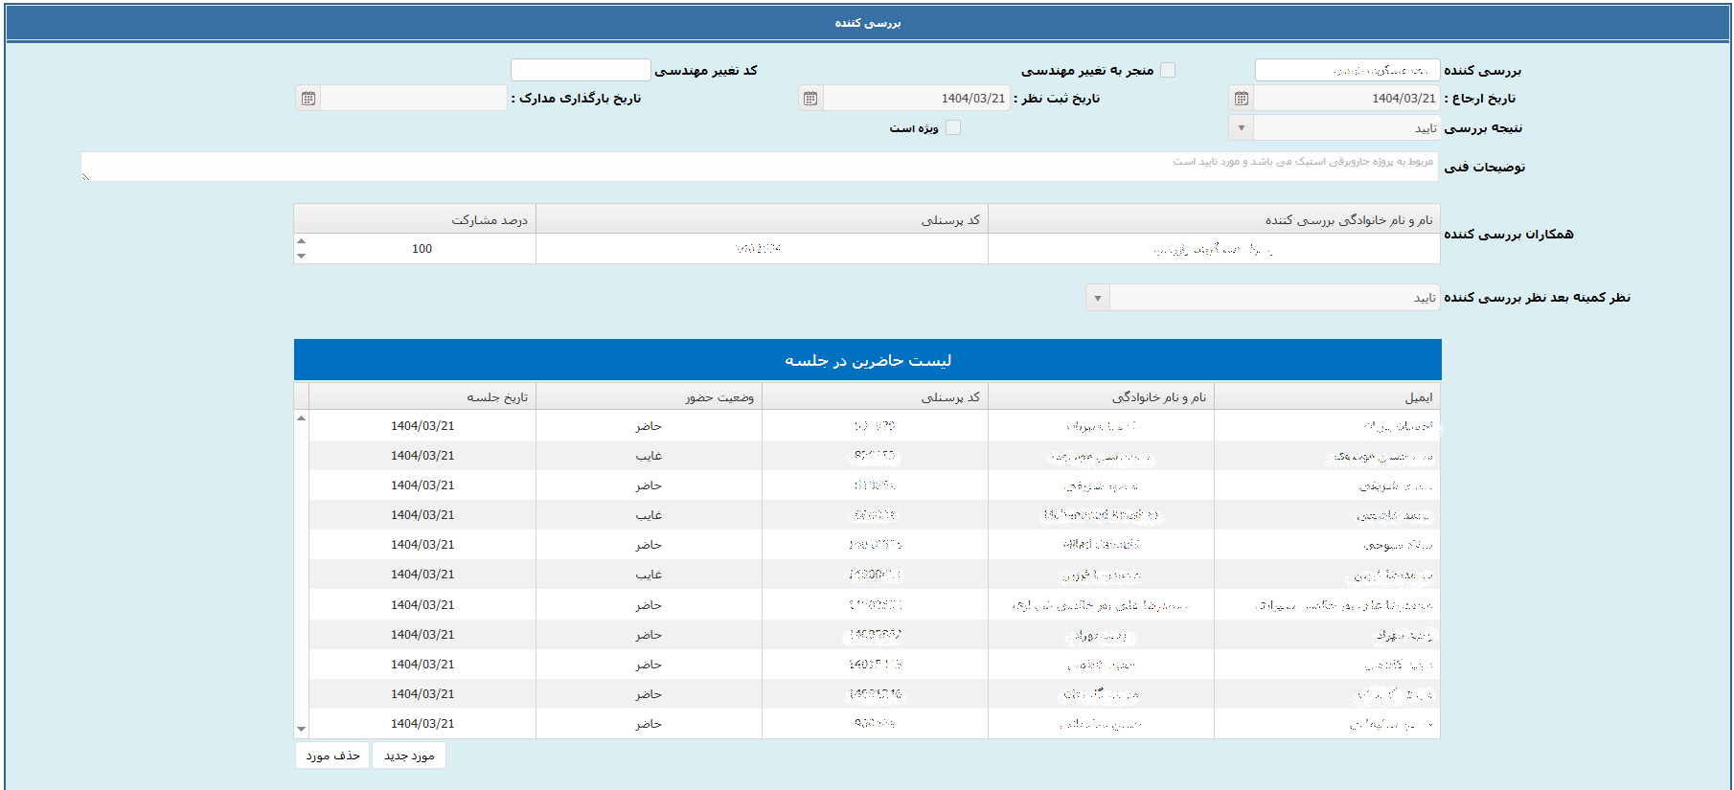Image resolution: width=1734 pixels, height=790 pixels.
Task: Decrease درصد مشارکت value with down arrow
Action: coord(302,256)
